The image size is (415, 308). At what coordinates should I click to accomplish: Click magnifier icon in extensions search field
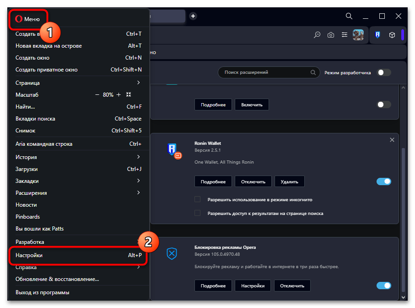(x=313, y=72)
